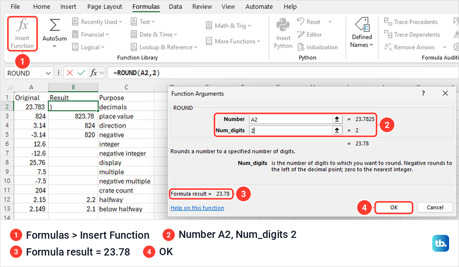
Task: Select column C header
Action: [126, 87]
